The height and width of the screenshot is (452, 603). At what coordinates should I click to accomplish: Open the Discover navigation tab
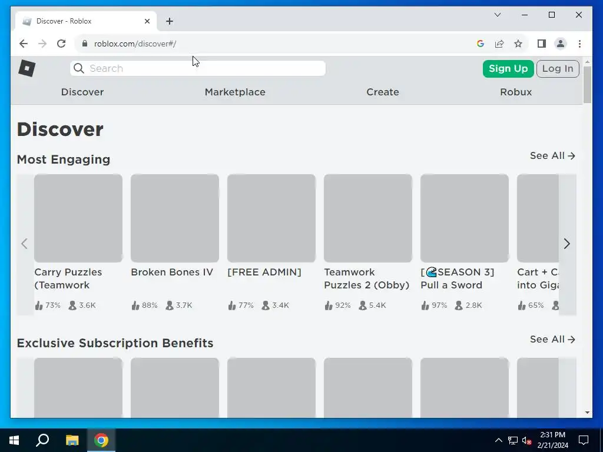coord(82,92)
